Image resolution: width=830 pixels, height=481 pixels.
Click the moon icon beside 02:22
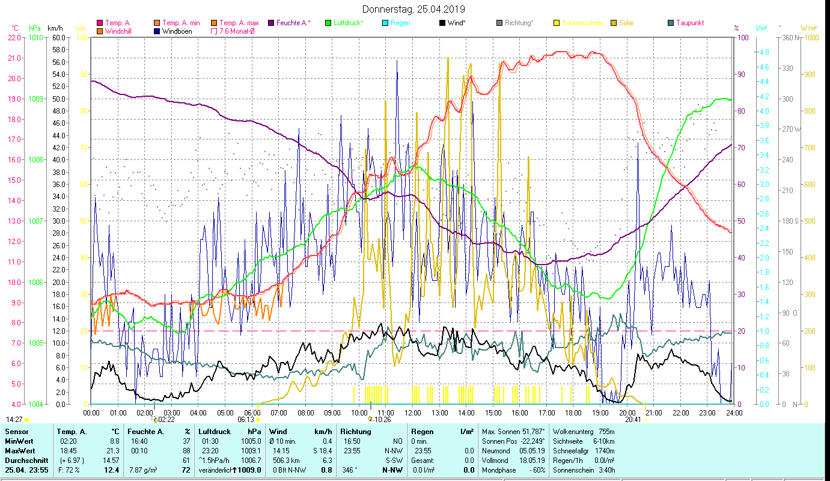click(155, 419)
